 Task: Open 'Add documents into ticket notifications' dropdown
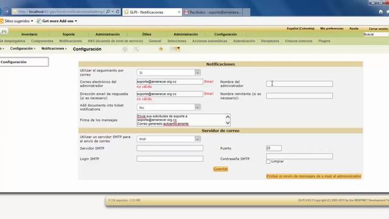coord(168,107)
